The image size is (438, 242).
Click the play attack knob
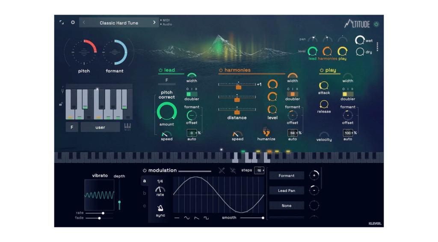click(324, 85)
